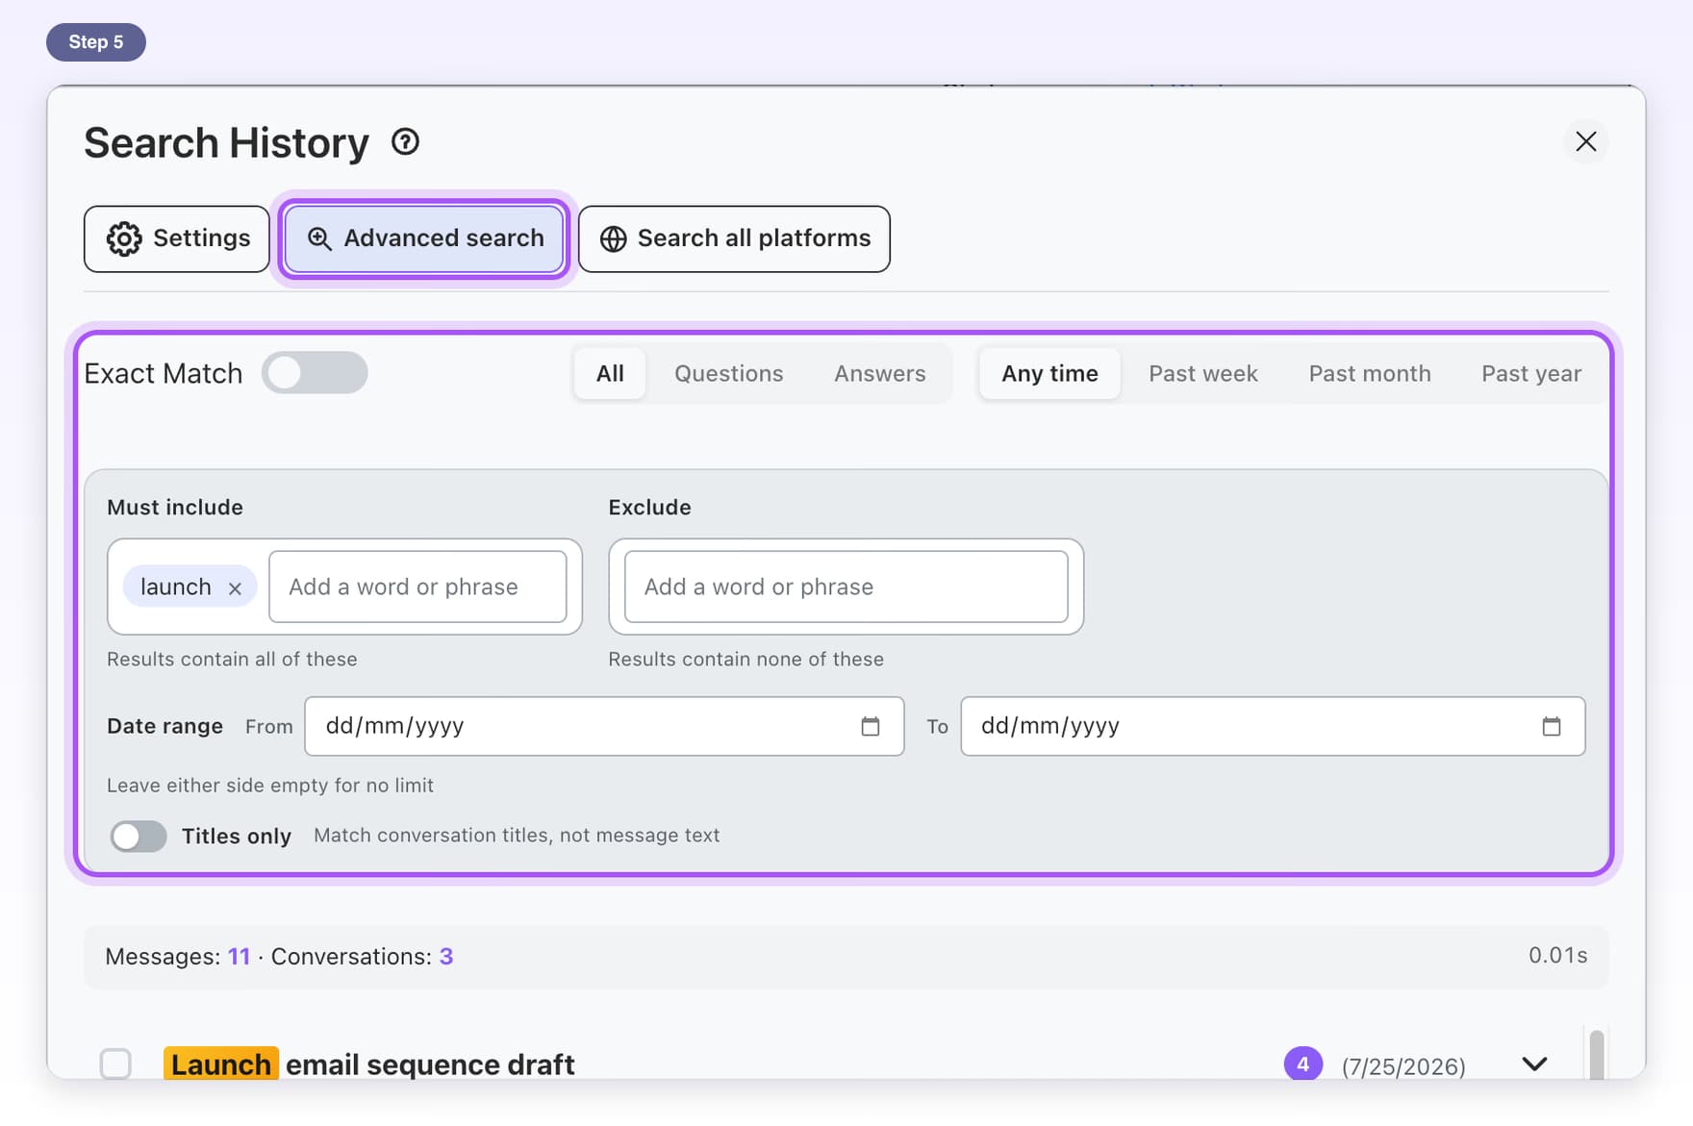The width and height of the screenshot is (1693, 1126).
Task: Open Settings with the gear button
Action: point(177,238)
